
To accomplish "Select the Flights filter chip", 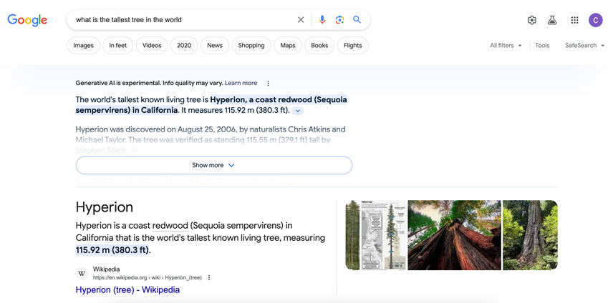I will pos(352,46).
